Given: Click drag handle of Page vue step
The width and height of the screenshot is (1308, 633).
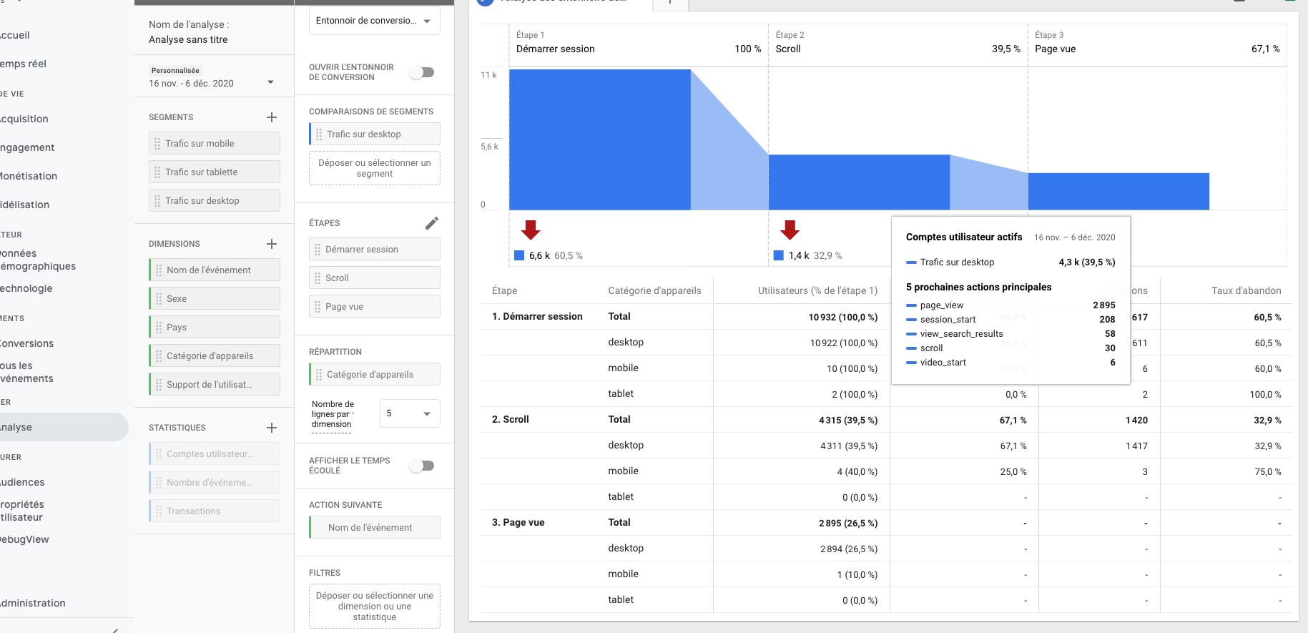Looking at the screenshot, I should pyautogui.click(x=318, y=307).
